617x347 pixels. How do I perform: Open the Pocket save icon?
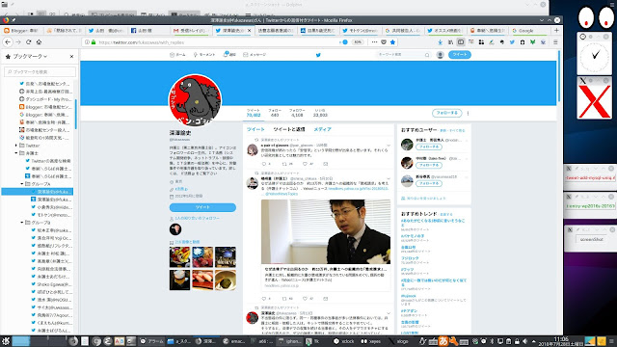click(x=384, y=42)
